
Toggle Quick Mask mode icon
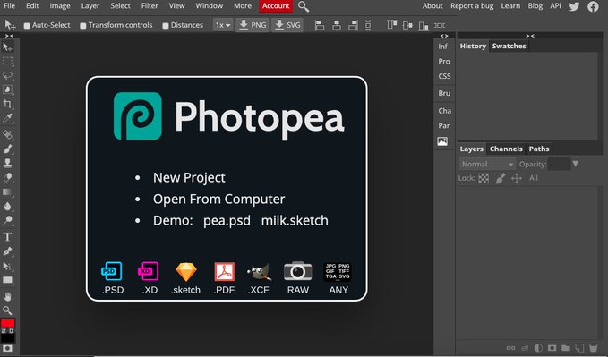tap(7, 348)
